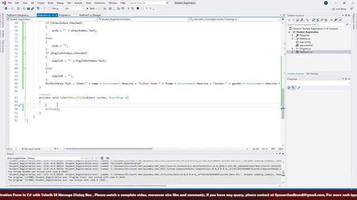Click the Output window horizontal scrollbar

pyautogui.click(x=88, y=186)
